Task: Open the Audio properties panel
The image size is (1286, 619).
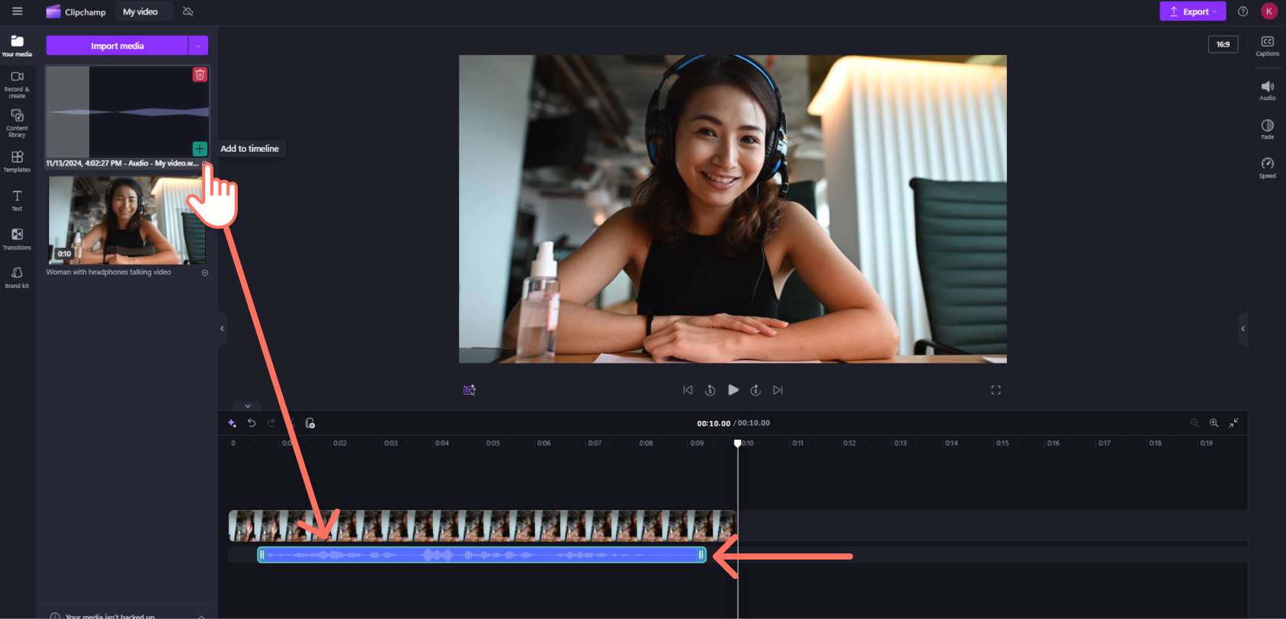Action: click(1268, 91)
